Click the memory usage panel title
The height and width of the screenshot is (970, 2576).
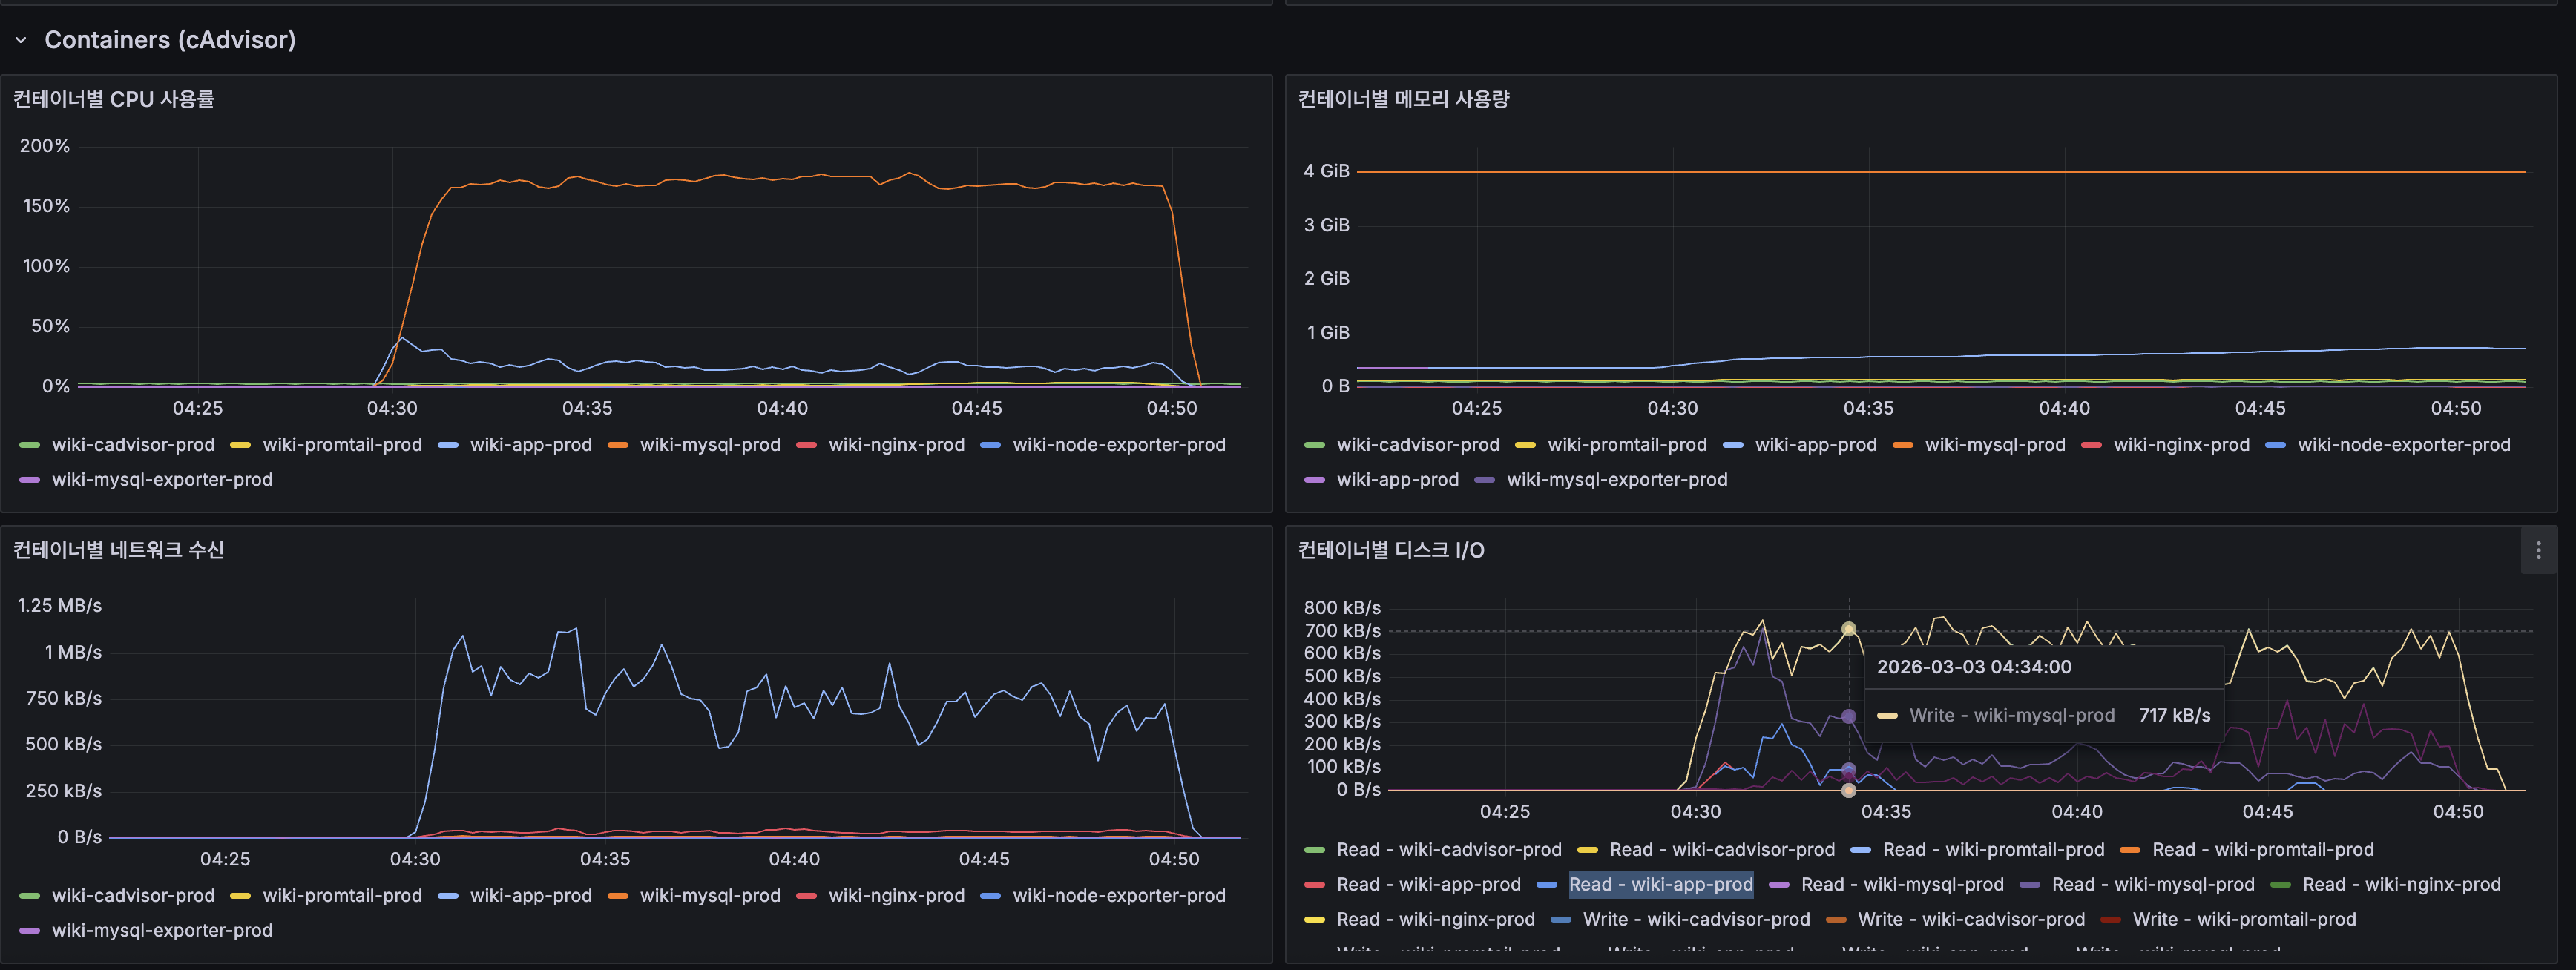(1403, 99)
